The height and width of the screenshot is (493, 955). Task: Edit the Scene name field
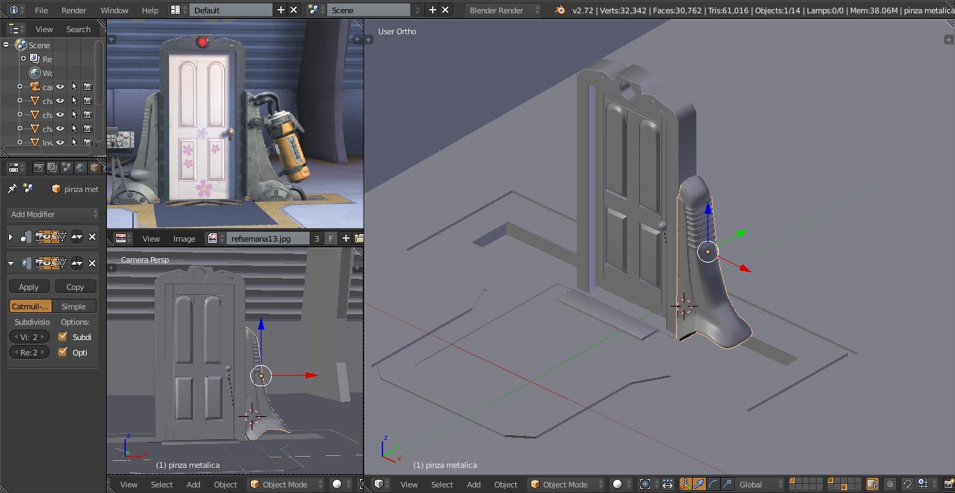click(x=369, y=10)
